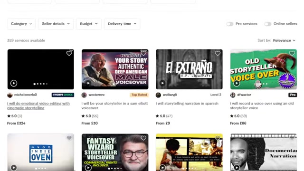Click 5.0 (55) rating on westernvo
304x171 pixels.
90,116
